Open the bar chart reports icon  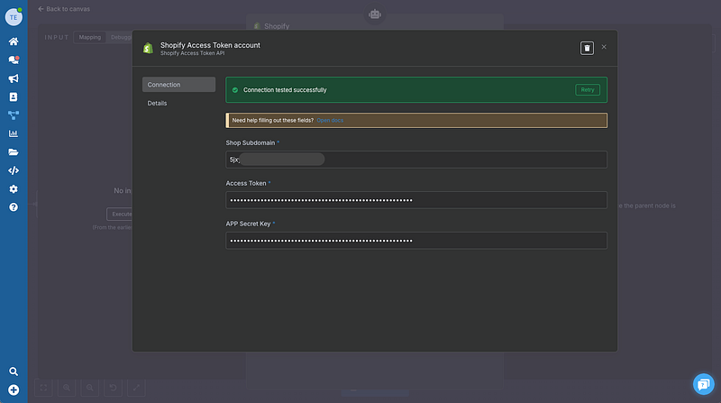[14, 133]
